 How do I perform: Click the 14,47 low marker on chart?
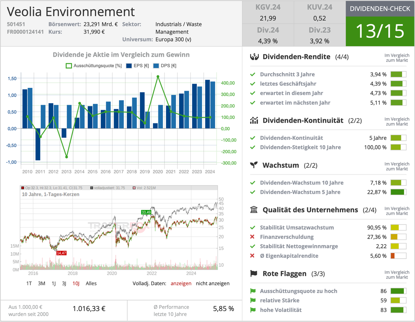click(x=61, y=253)
